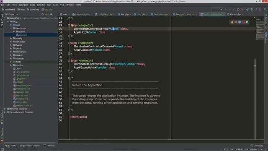Switch to composer.json tab
Viewport: 268px width, 151px height.
[82, 14]
